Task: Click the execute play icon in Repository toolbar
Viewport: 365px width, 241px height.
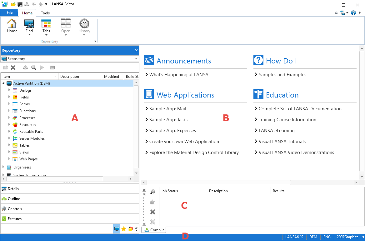Action: tap(42, 68)
